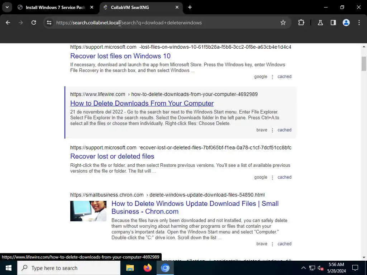The width and height of the screenshot is (367, 275).
Task: Open the Windows Start menu
Action: pos(9,268)
